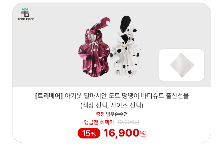Click the Tree Bear brand logo

click(26, 14)
